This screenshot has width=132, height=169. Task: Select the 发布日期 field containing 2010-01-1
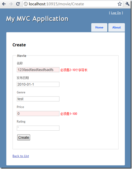(38, 84)
